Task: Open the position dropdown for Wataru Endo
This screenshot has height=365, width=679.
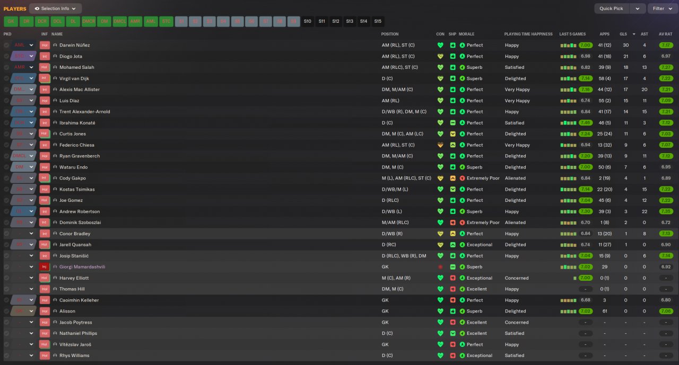Action: tap(23, 167)
